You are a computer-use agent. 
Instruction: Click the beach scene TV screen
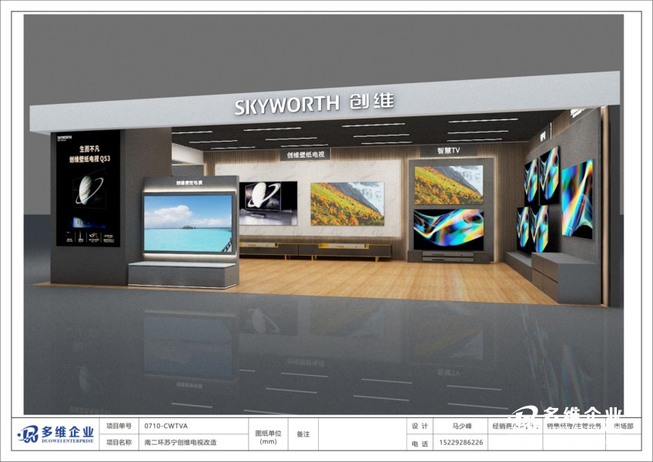point(188,223)
